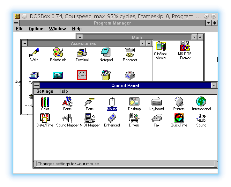The width and height of the screenshot is (231, 187).
Task: Open Program Manager Window menu
Action: coord(57,29)
